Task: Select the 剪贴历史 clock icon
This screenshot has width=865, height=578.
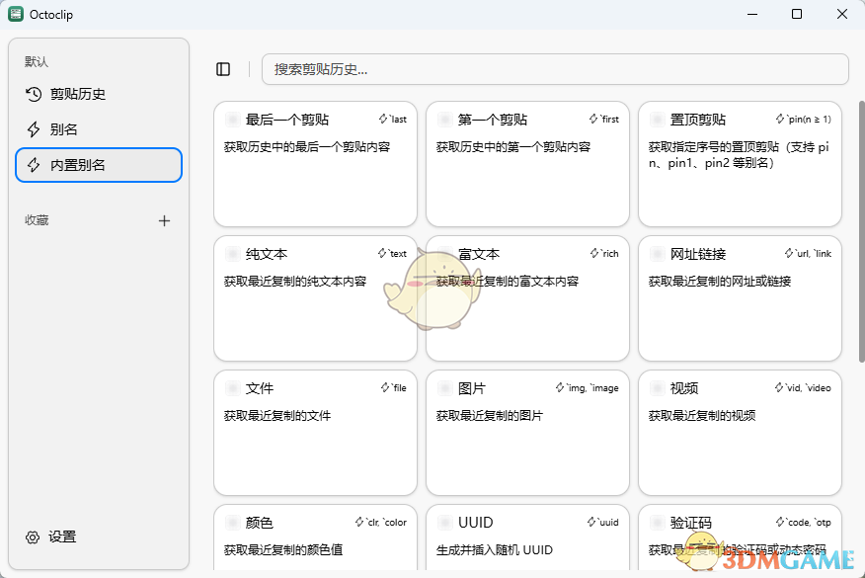Action: 32,94
